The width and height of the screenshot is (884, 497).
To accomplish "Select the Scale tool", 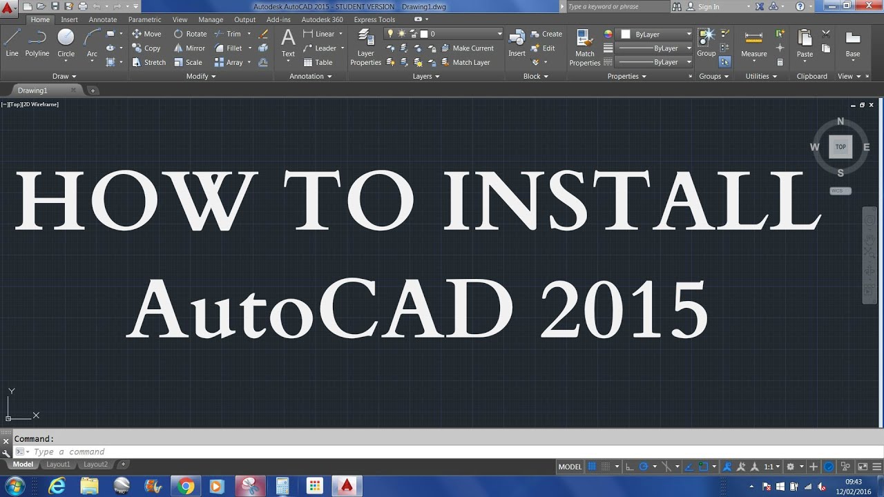I will [x=188, y=62].
